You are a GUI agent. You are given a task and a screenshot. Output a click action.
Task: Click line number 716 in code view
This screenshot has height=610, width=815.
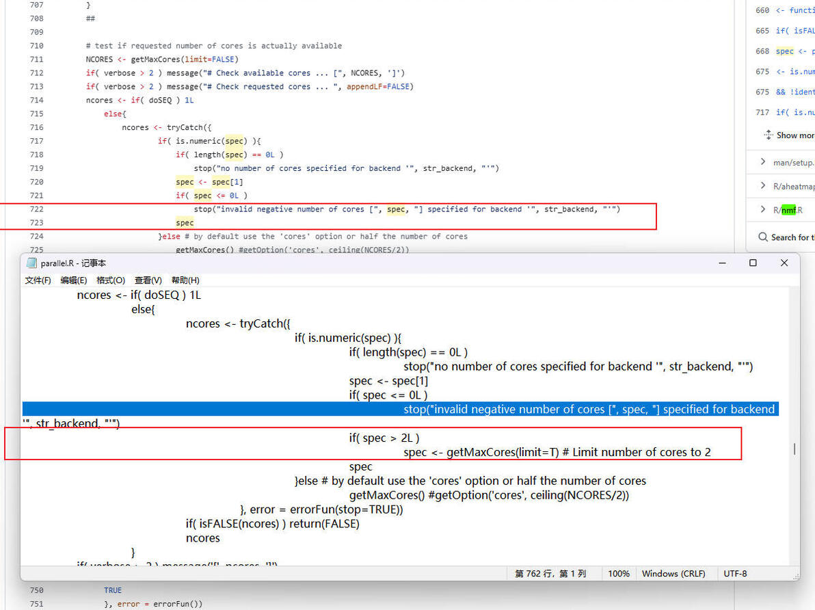point(36,127)
